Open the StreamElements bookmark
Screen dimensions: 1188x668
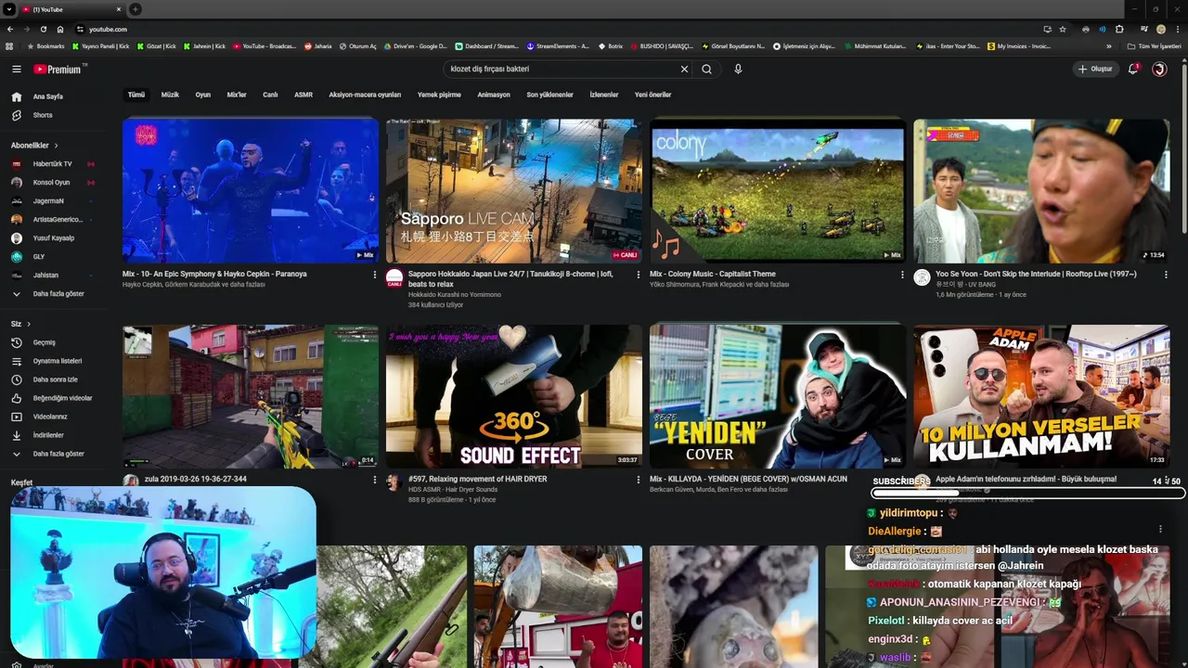558,45
